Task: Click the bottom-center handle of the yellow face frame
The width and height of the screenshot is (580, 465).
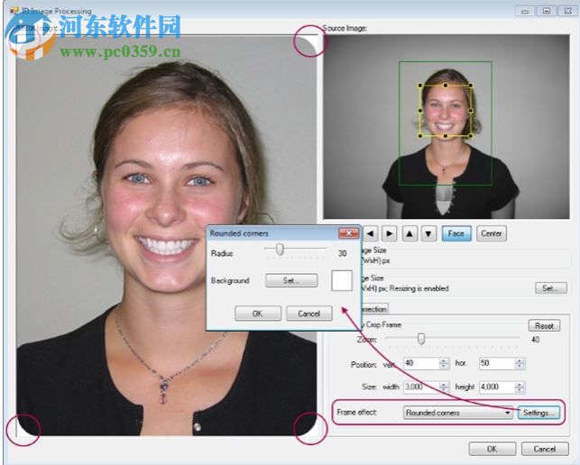Action: point(446,136)
